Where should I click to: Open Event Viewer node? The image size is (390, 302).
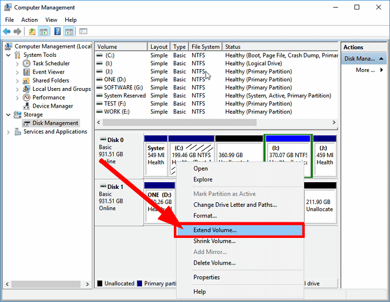click(x=48, y=72)
